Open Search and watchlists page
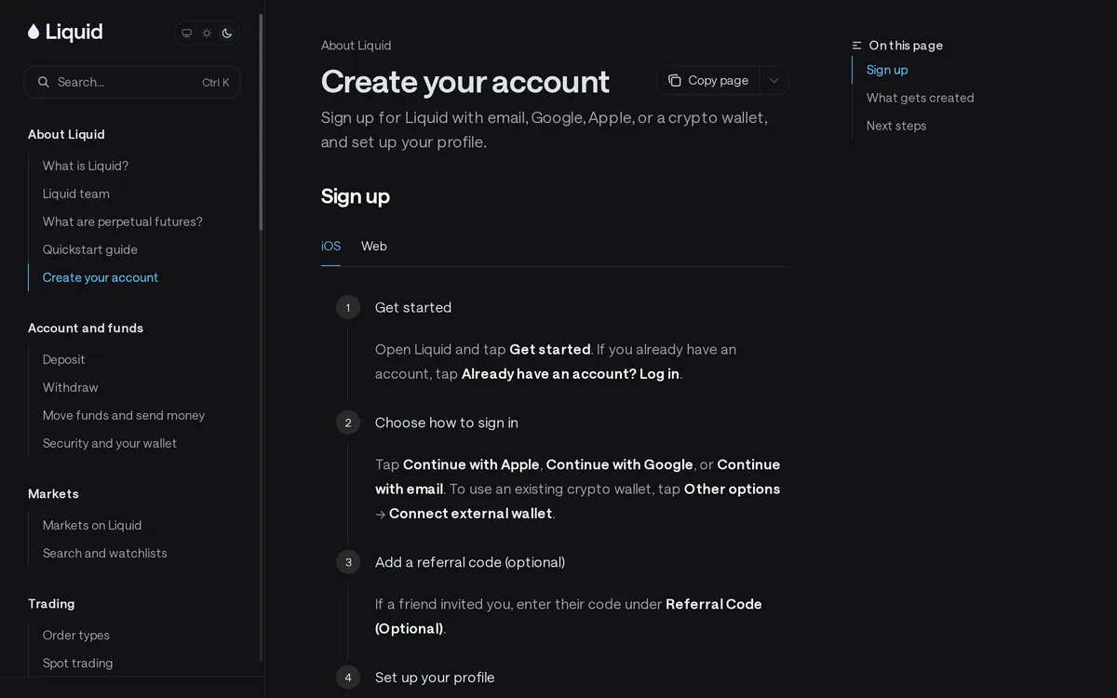1117x698 pixels. click(x=105, y=553)
